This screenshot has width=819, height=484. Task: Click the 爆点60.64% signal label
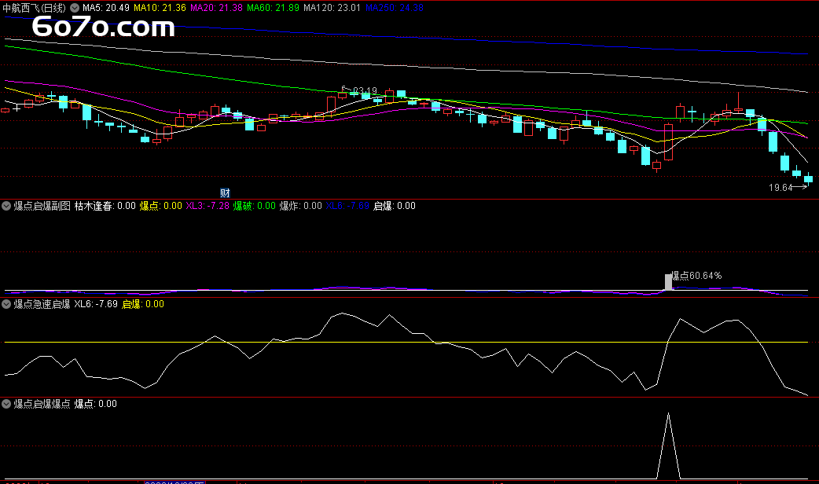pos(696,276)
